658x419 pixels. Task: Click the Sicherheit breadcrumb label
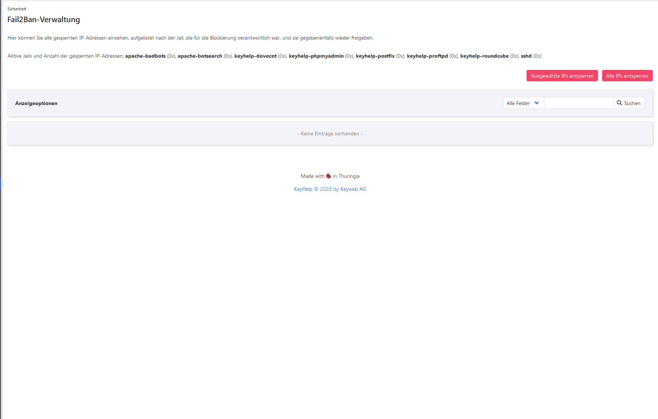coord(17,9)
